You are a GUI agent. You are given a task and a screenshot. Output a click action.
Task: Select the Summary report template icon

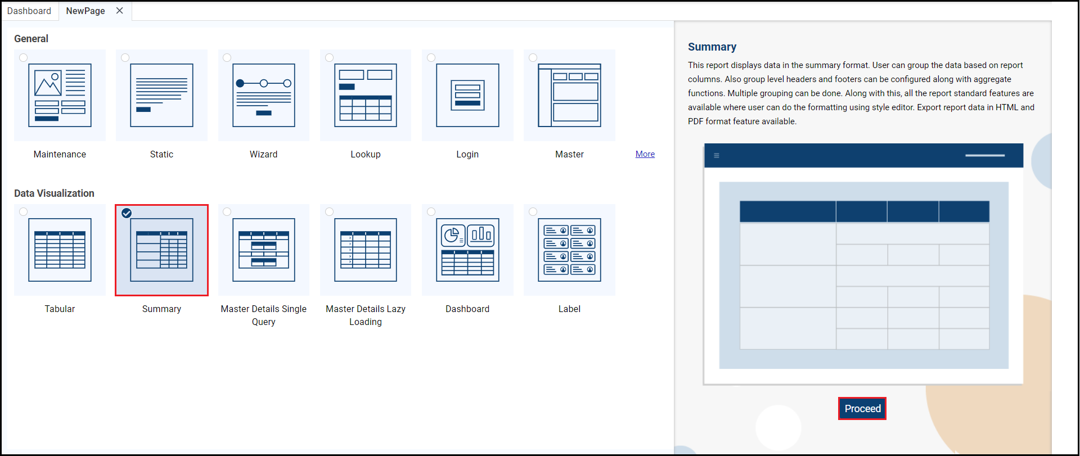tap(161, 250)
